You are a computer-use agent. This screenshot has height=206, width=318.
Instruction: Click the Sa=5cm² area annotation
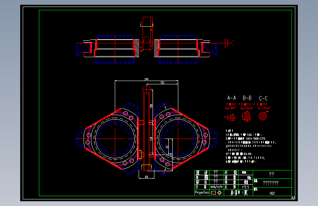click(230, 108)
